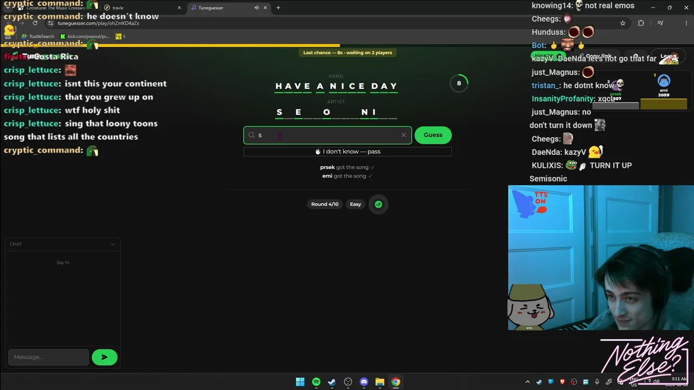The image size is (694, 390).
Task: Clear the guess field with the X icon
Action: (403, 135)
